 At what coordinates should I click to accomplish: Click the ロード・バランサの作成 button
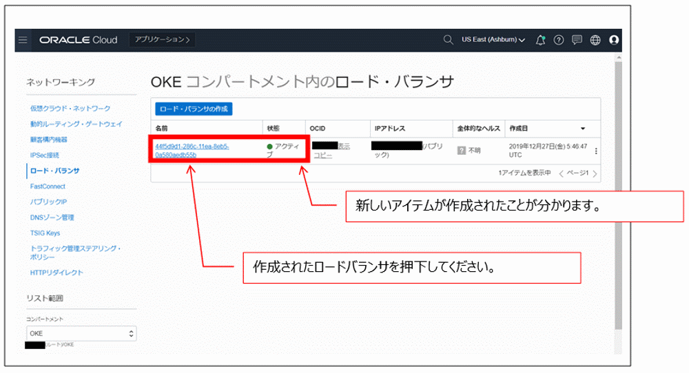pyautogui.click(x=194, y=109)
